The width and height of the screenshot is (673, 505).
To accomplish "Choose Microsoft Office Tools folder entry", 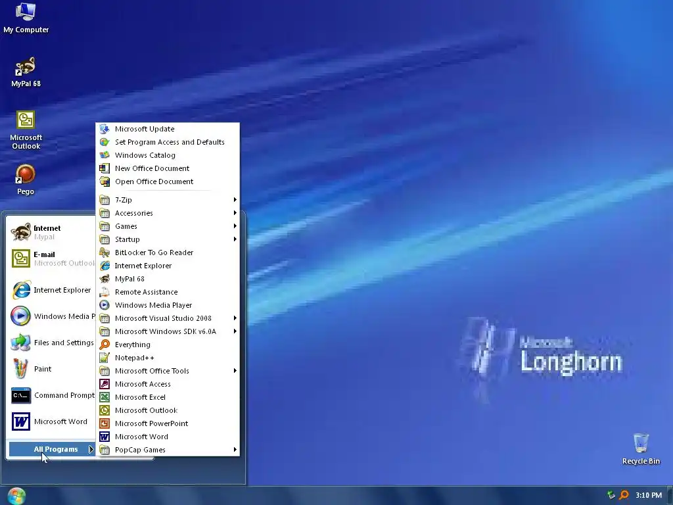I will tap(168, 371).
